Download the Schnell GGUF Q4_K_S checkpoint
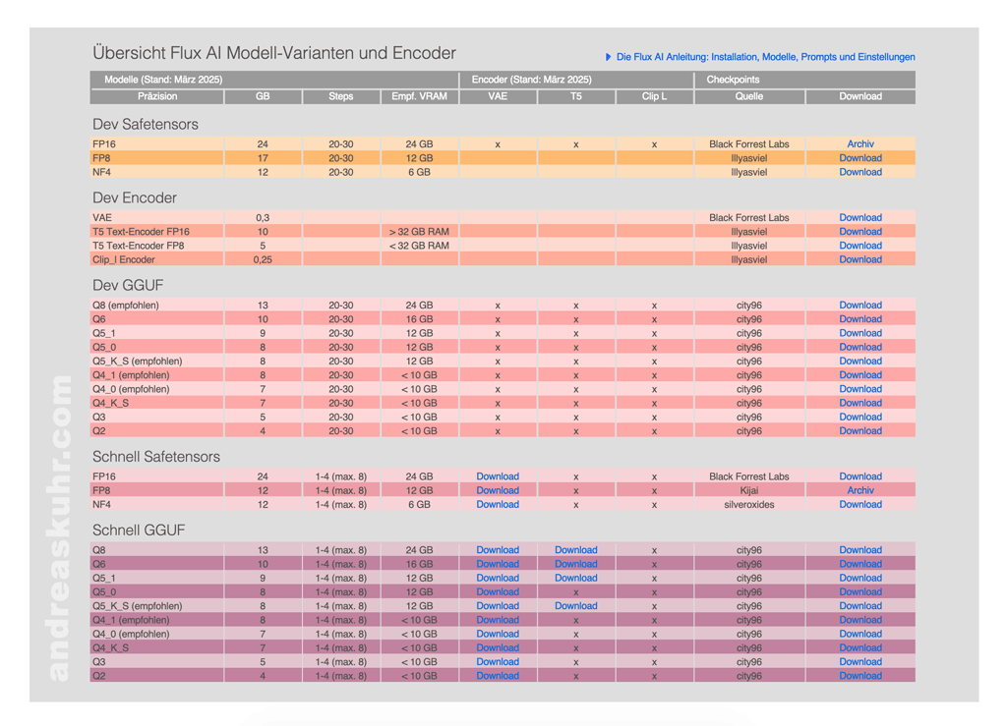Image resolution: width=1007 pixels, height=726 pixels. pyautogui.click(x=859, y=648)
